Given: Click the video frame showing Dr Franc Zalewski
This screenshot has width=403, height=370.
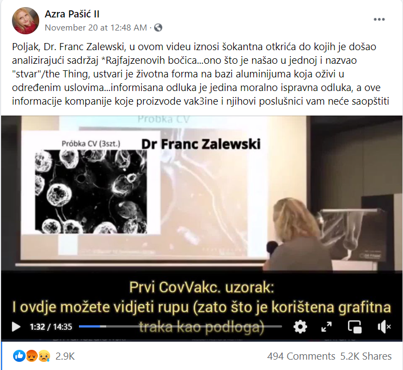Looking at the screenshot, I should (201, 193).
